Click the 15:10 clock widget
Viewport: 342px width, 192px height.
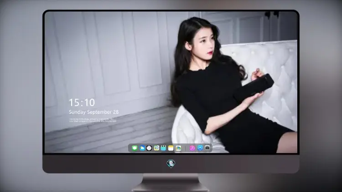(82, 102)
